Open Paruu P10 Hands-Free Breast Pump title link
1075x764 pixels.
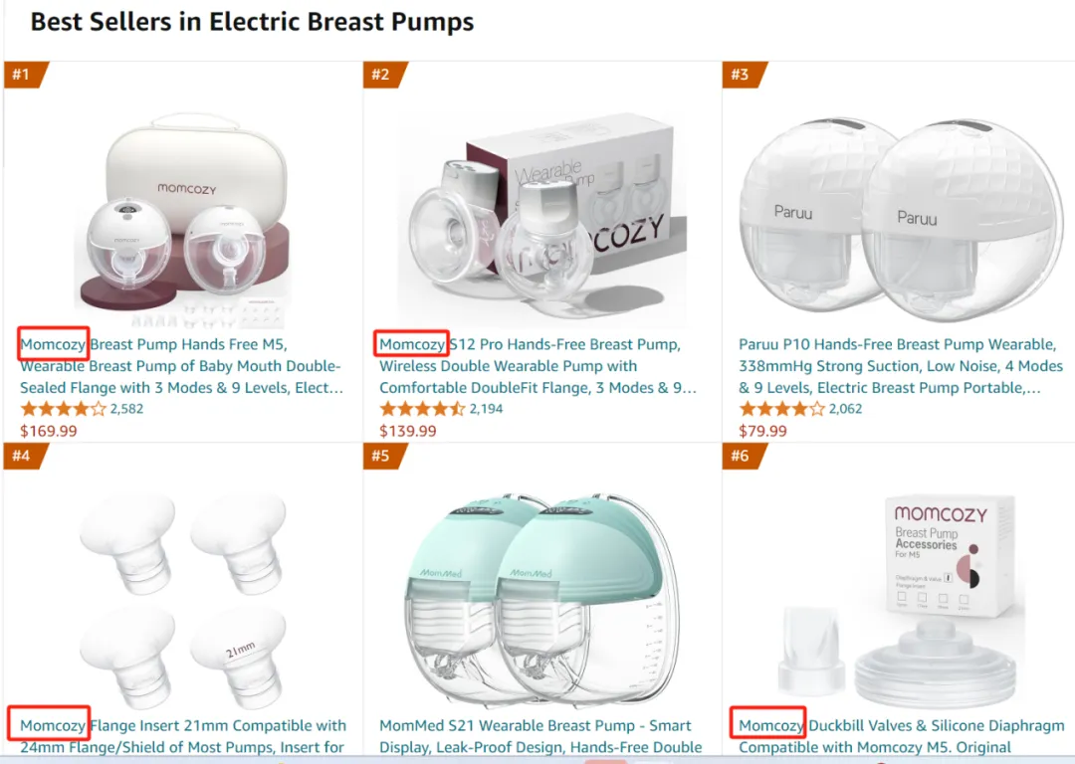[901, 366]
